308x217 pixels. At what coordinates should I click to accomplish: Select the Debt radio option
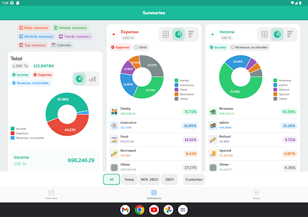(141, 48)
